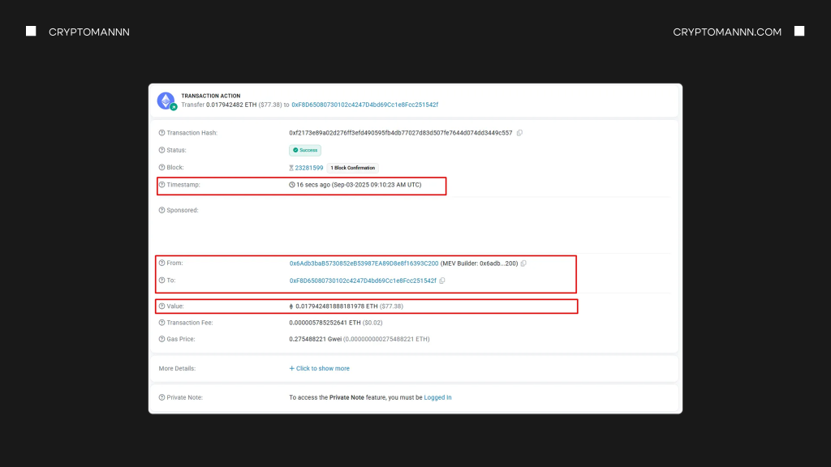
Task: Click the hourglass icon beside block 23281599
Action: (x=291, y=168)
